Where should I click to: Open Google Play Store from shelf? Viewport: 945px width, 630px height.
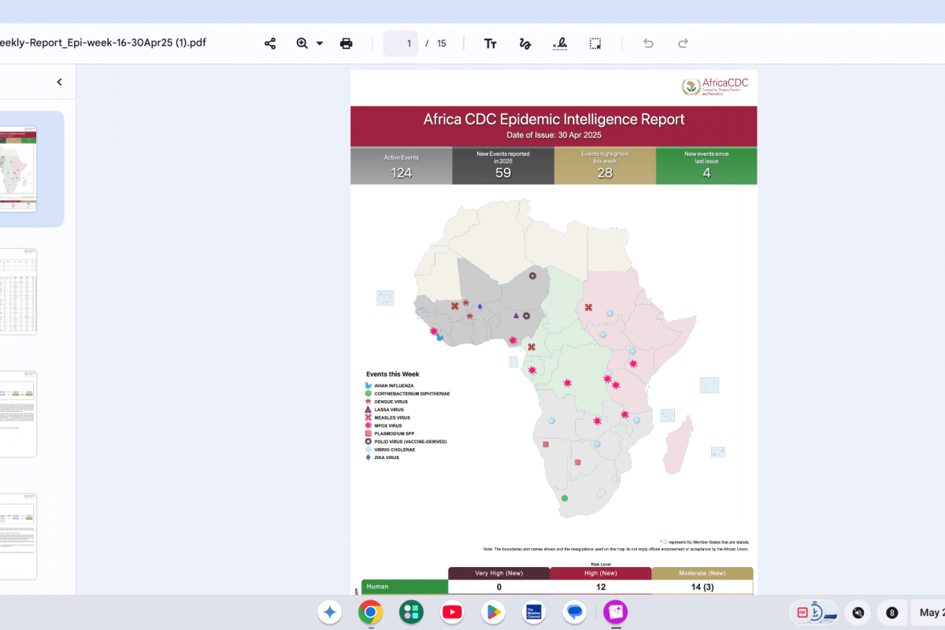493,612
